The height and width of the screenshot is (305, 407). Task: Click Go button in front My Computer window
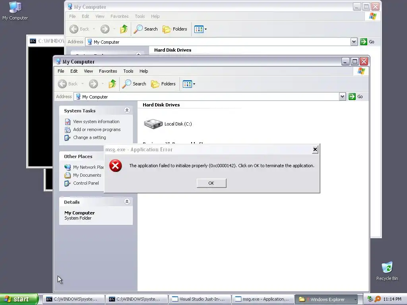click(356, 97)
